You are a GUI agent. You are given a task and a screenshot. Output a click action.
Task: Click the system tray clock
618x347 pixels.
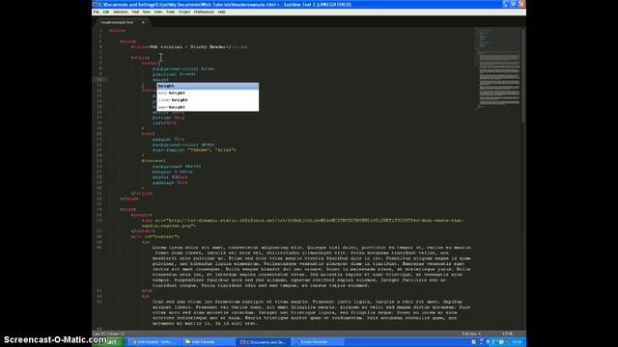518,342
